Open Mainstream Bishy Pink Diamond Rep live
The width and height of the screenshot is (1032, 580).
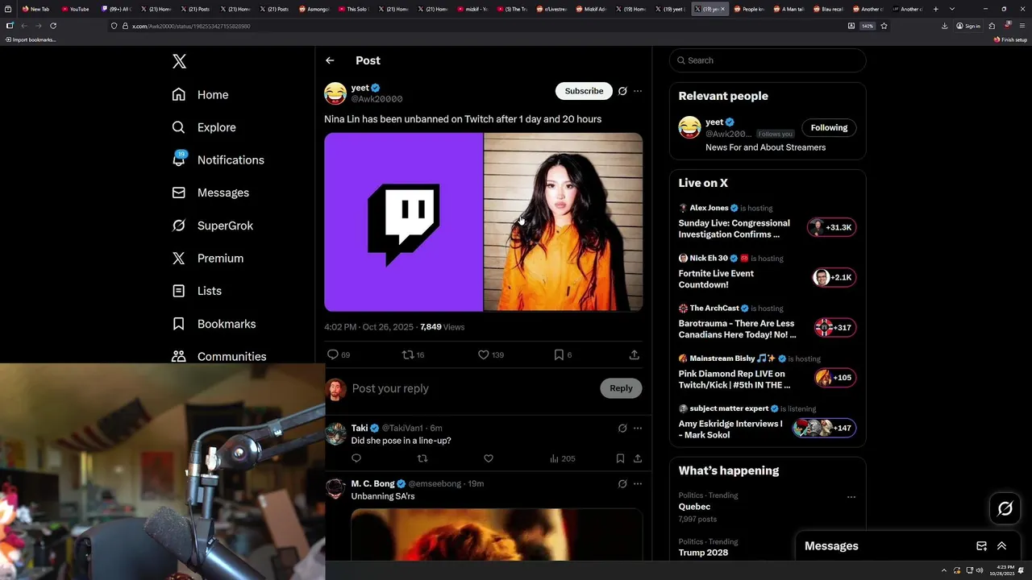[x=767, y=371]
